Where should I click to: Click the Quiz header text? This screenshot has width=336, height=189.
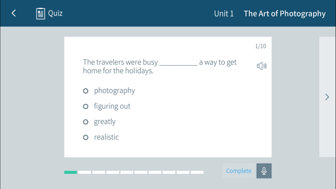(x=55, y=13)
